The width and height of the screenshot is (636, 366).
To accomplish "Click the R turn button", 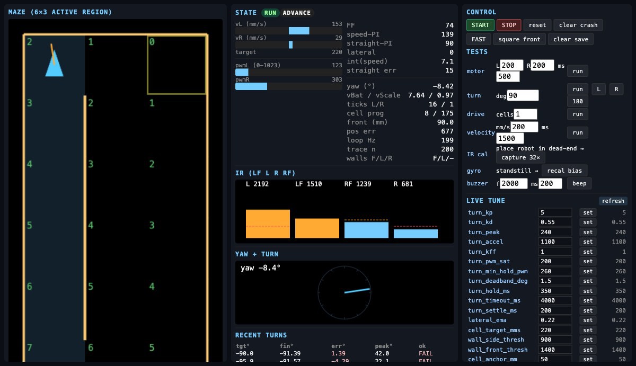I will coord(616,89).
